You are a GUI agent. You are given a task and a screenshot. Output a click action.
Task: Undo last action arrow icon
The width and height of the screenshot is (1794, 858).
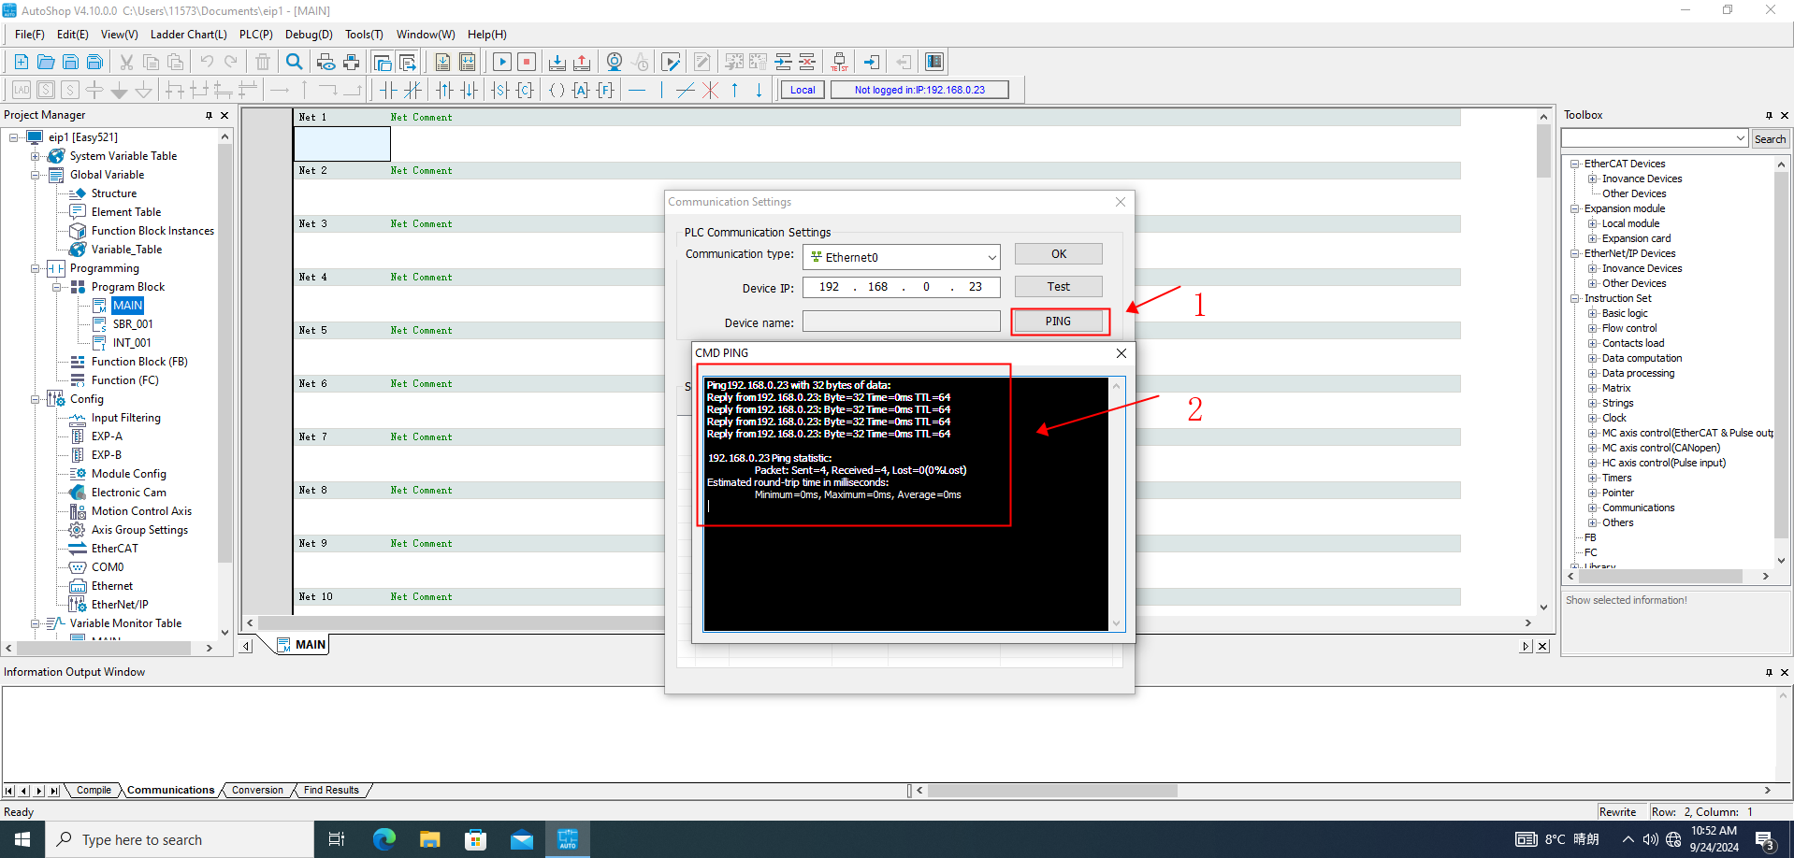pos(207,62)
